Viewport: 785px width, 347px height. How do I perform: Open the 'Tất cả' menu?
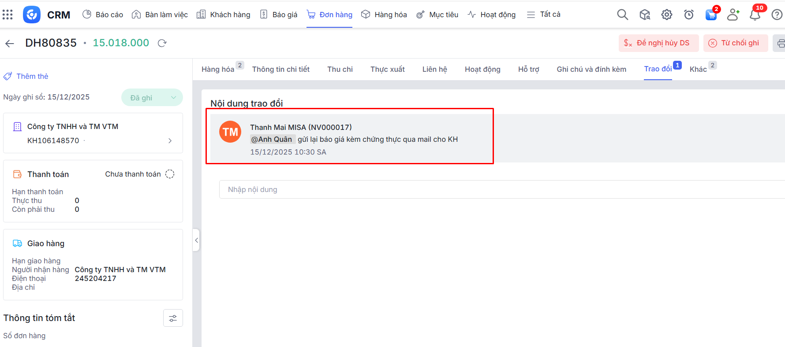(544, 15)
